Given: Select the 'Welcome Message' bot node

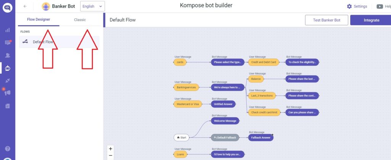Looking at the screenshot, I should click(x=225, y=121).
